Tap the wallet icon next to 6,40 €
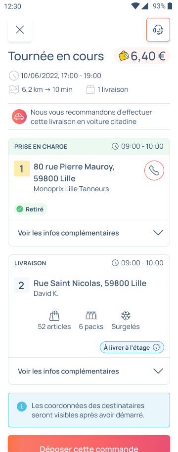Screen dimensions: 178x452 point(124,56)
